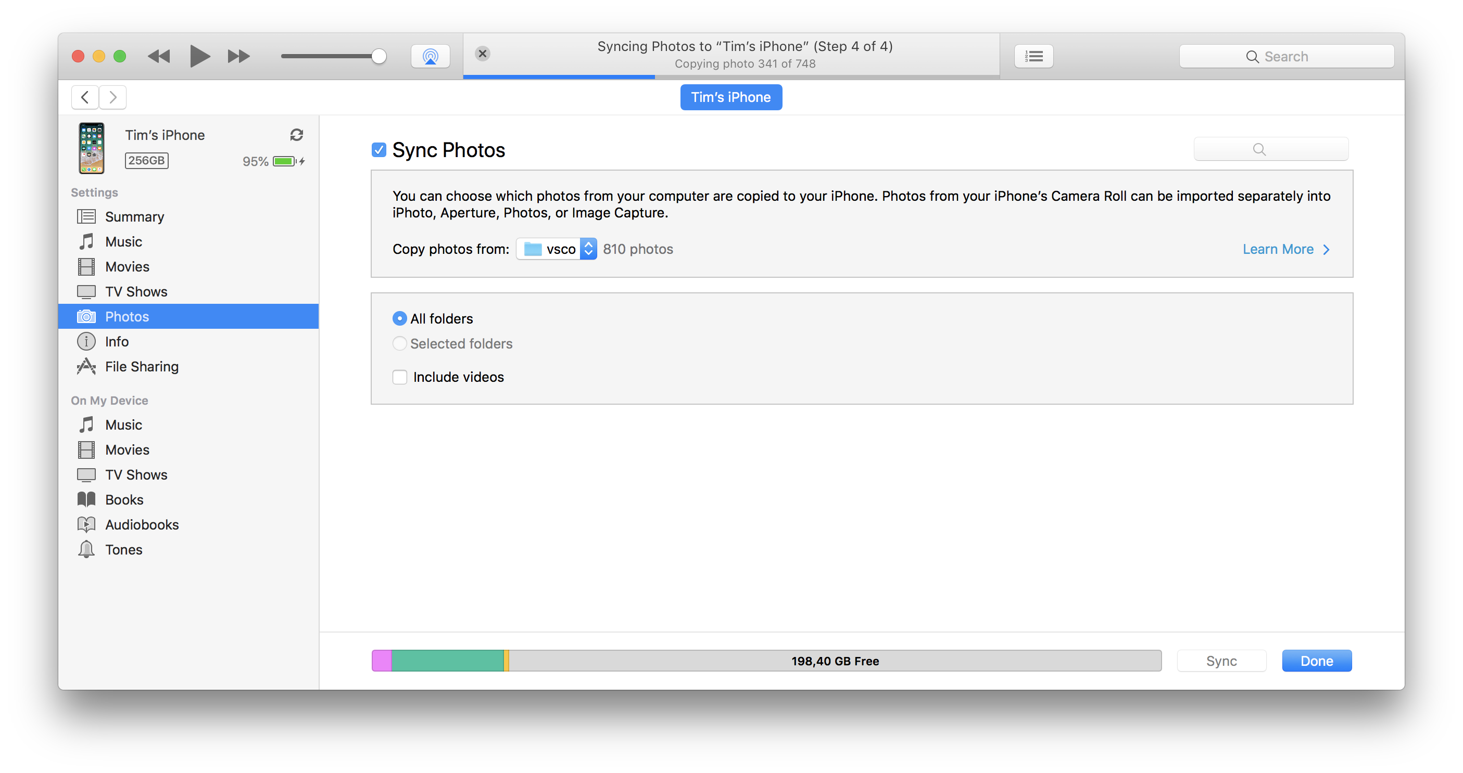Open Audiobooks under On My Device
The width and height of the screenshot is (1463, 773).
pyautogui.click(x=142, y=525)
